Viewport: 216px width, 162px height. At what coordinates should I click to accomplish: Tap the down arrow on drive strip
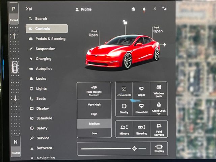pos(15,98)
